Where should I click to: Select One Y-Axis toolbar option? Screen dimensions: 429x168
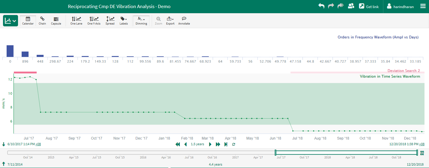(x=94, y=20)
